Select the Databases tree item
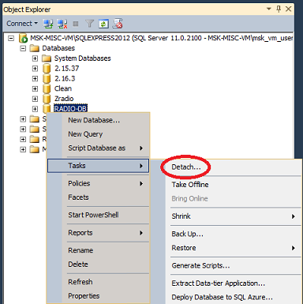This screenshot has height=304, width=303. [x=58, y=48]
